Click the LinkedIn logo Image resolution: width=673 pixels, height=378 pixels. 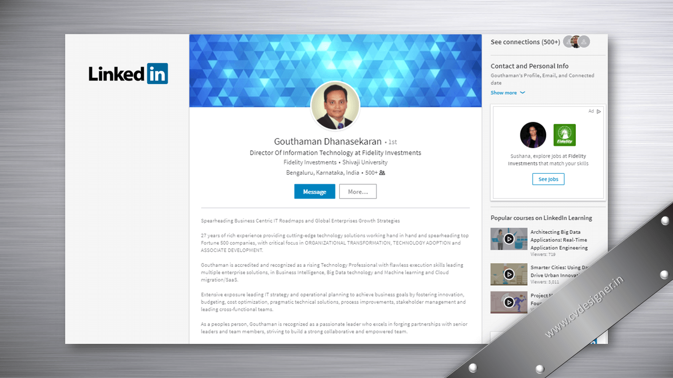(x=128, y=73)
